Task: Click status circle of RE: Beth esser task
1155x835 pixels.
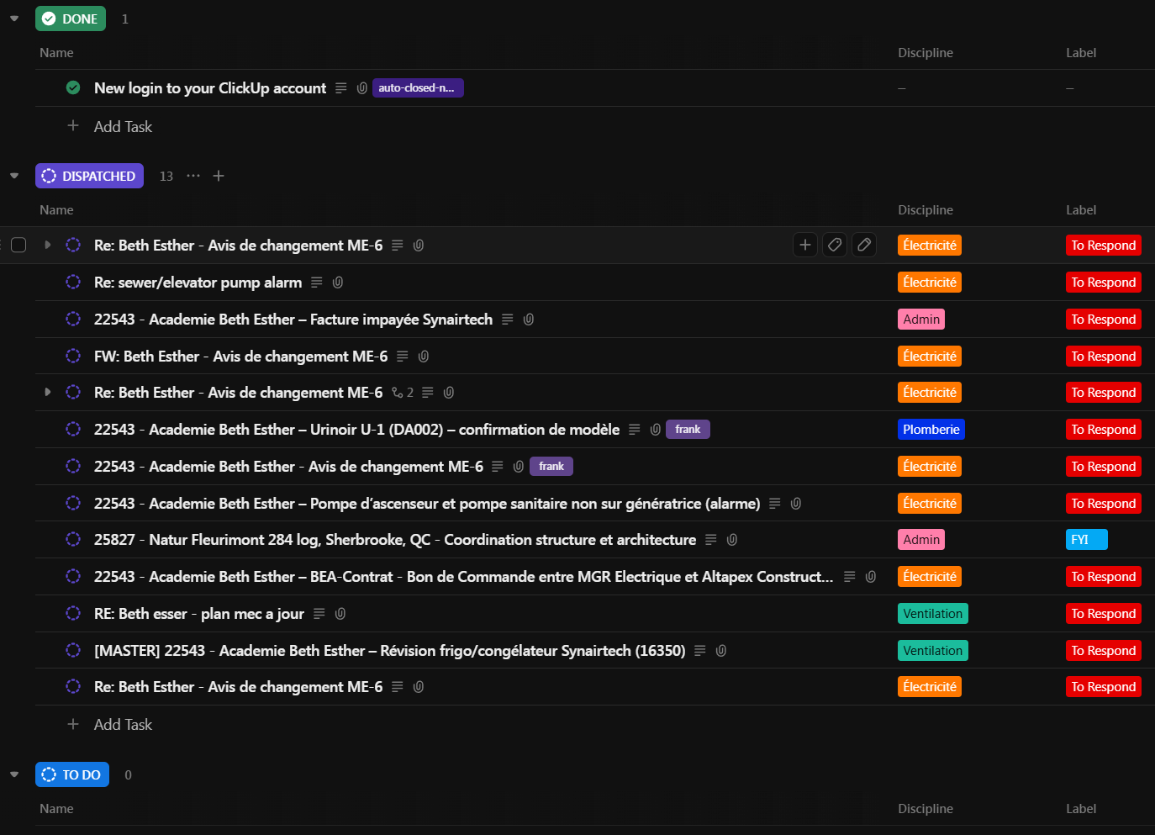Action: 73,613
